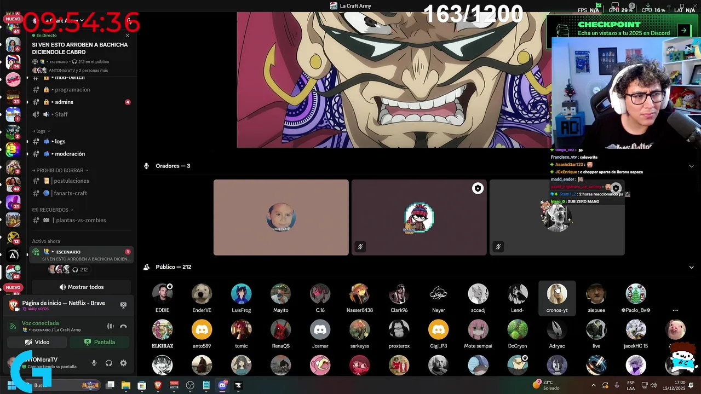Stop streaming Netflix Brave window

(123, 305)
